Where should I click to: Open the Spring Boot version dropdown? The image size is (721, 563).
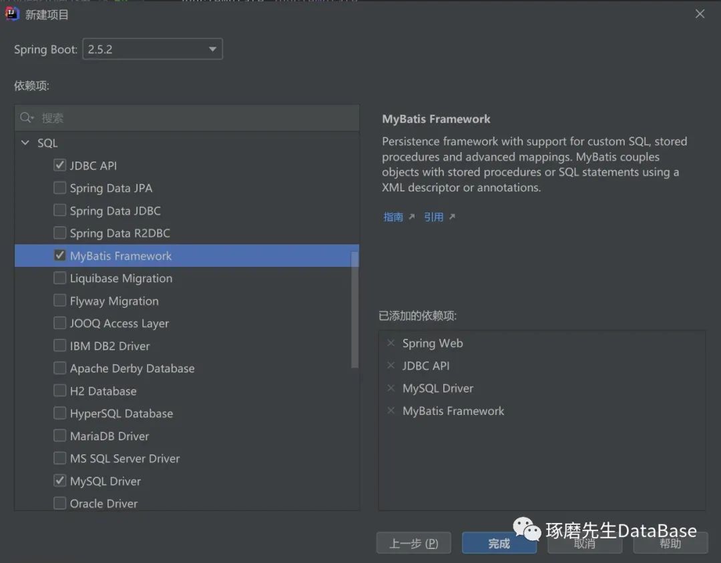point(152,49)
